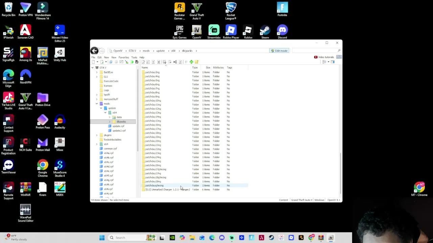The height and width of the screenshot is (243, 433).
Task: Select the patchdayg9ecng folder
Action: click(x=154, y=186)
